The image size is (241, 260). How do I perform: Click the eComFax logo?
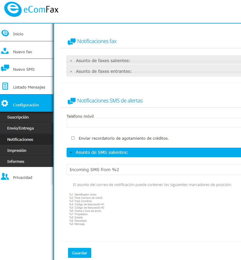click(31, 9)
